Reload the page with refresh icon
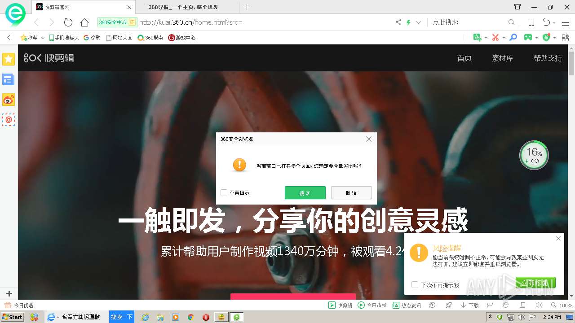This screenshot has height=323, width=575. pos(68,22)
